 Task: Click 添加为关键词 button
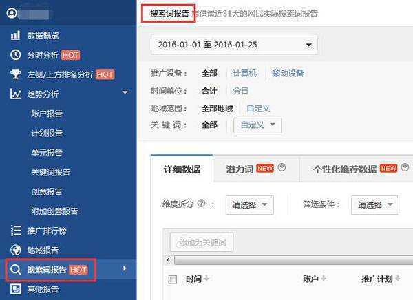[x=202, y=242]
